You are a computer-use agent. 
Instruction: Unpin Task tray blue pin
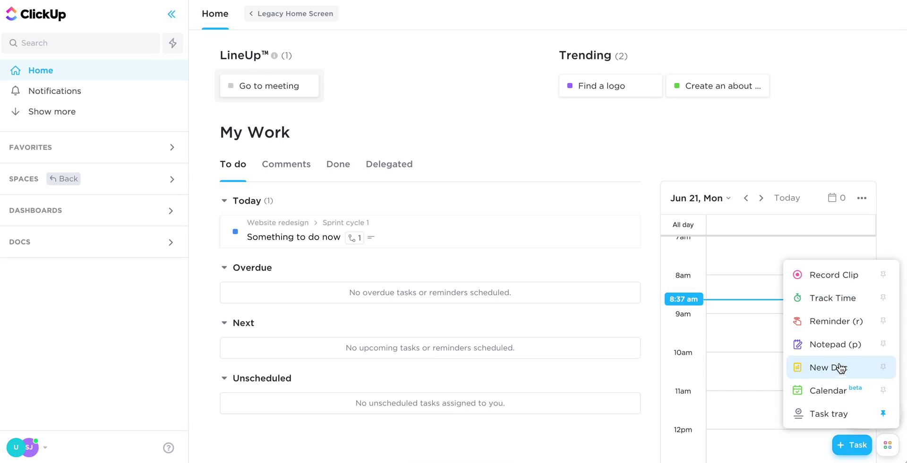click(883, 413)
